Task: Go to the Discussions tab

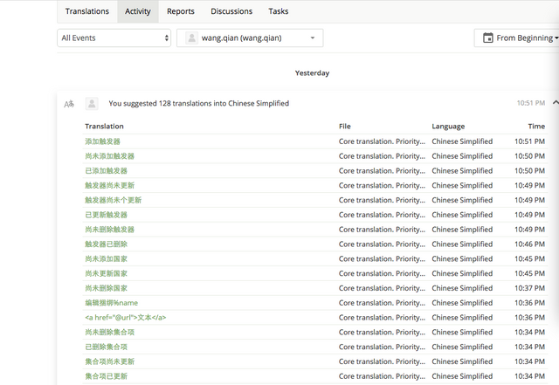Action: pos(231,11)
